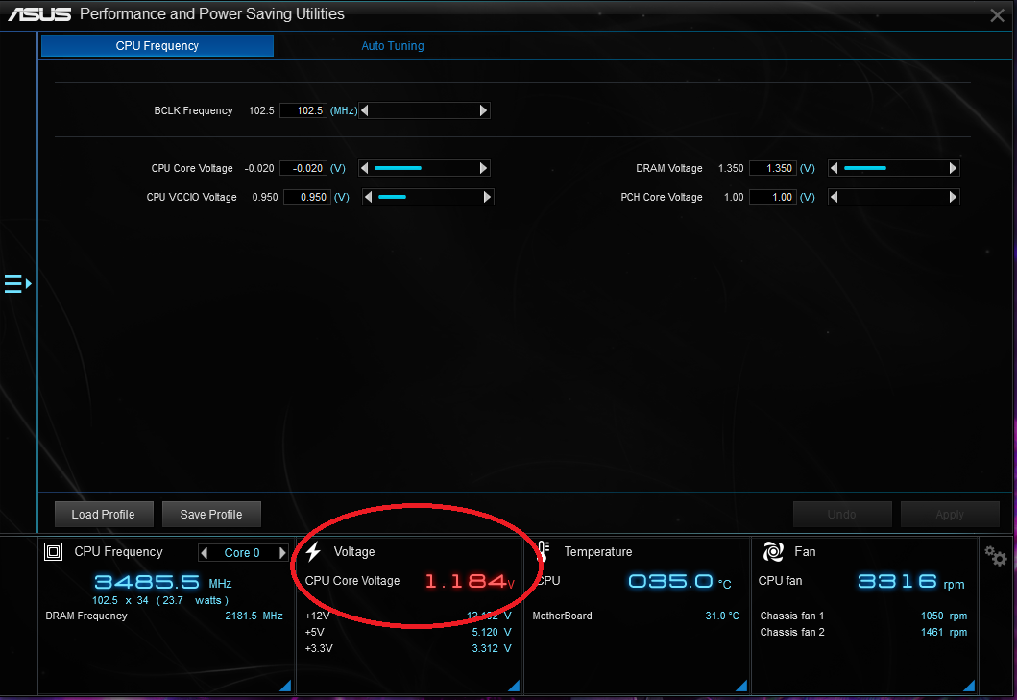Click the CPU VCCIO Voltage input field

click(306, 198)
